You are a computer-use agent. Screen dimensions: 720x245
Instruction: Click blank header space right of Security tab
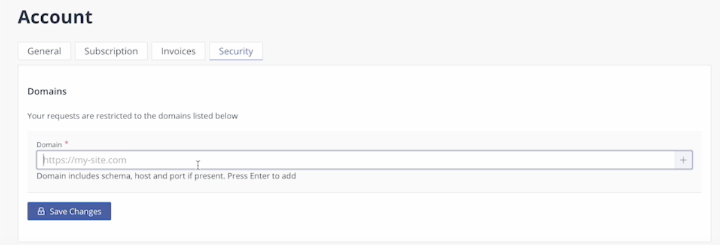(485, 51)
